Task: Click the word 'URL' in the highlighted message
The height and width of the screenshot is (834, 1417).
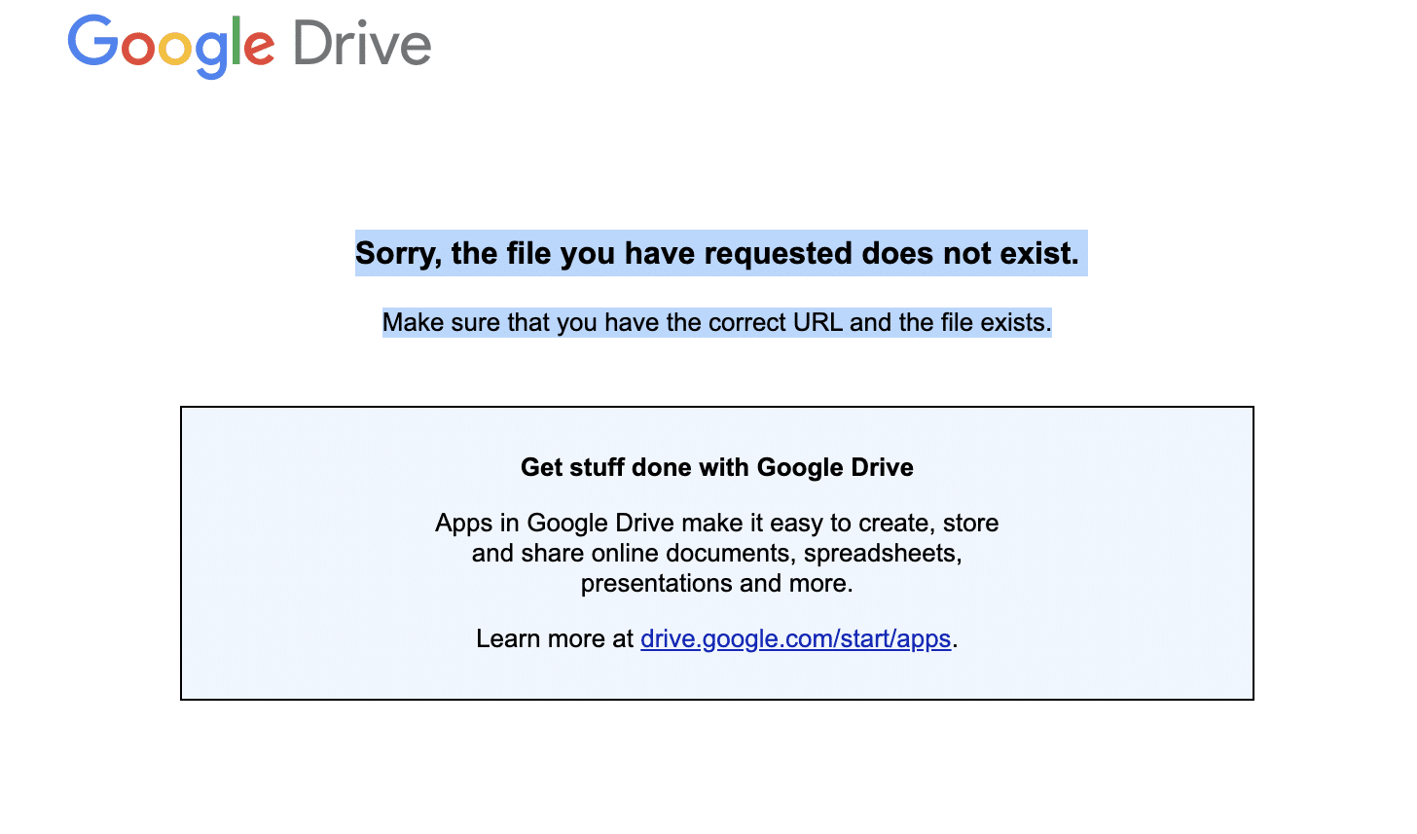Action: pyautogui.click(x=817, y=322)
